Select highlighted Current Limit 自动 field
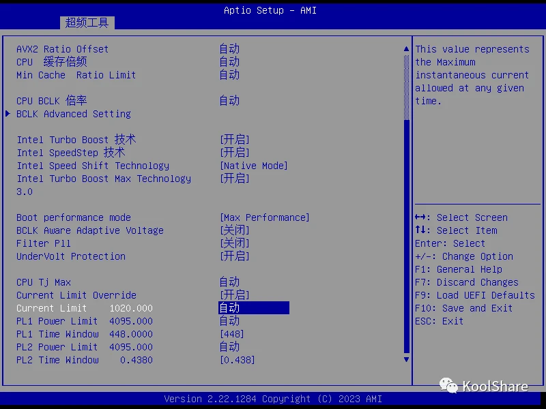This screenshot has width=546, height=409. tap(254, 308)
